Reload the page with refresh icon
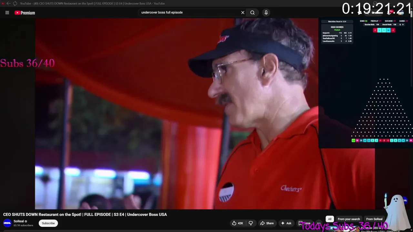 15,4
